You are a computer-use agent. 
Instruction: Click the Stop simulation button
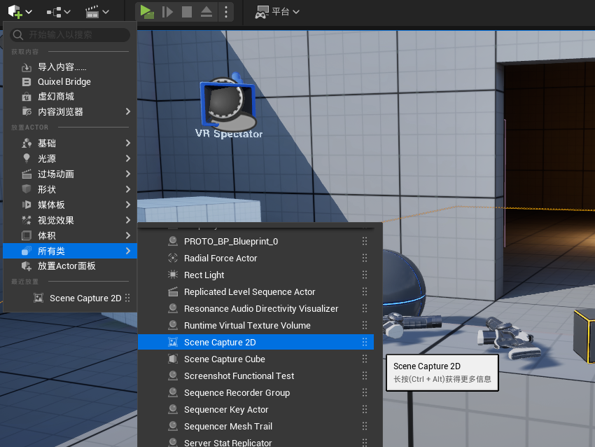point(187,12)
